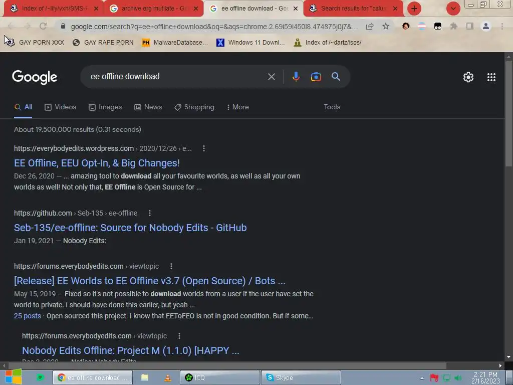This screenshot has width=513, height=385.
Task: Open options for first forums.everybodyedits.com result
Action: tap(171, 266)
